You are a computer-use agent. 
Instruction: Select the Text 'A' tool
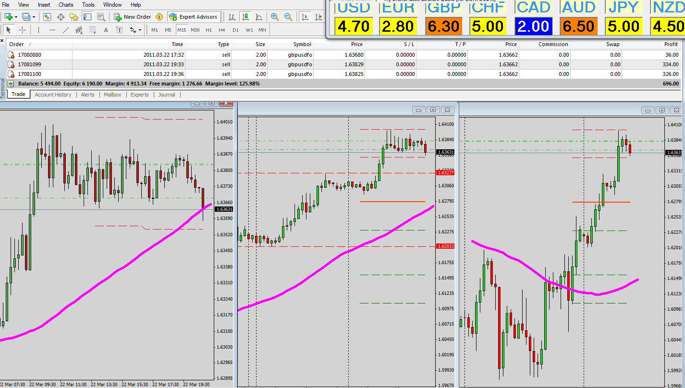(106, 30)
